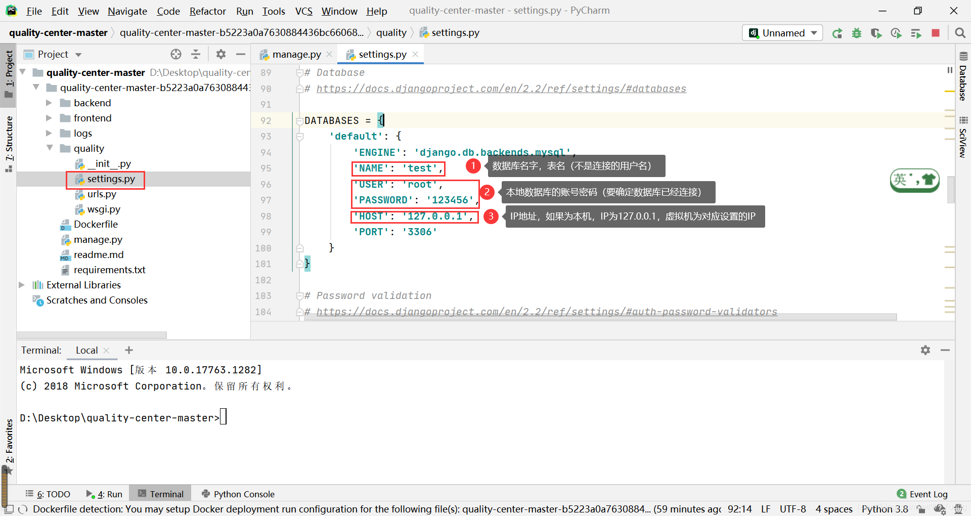Collapse all in the Project panel
The width and height of the screenshot is (971, 516).
(196, 54)
